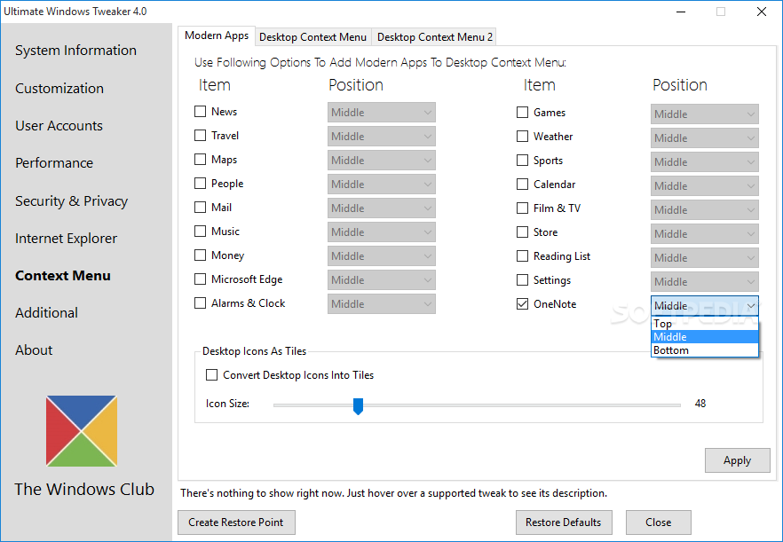Open Reading List position dropdown
Viewport: 783px width, 542px height.
705,257
